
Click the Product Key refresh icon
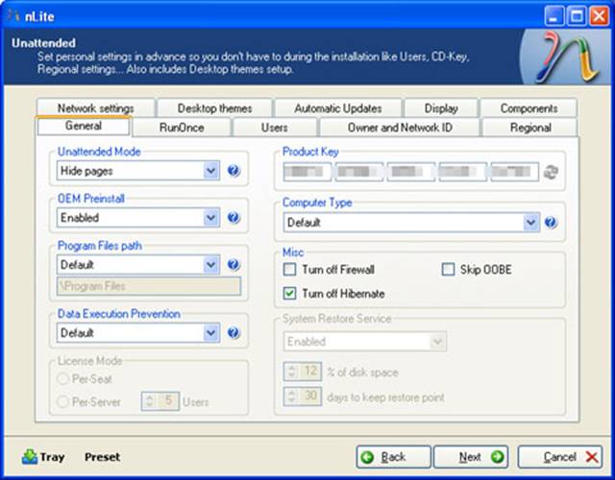coord(552,173)
